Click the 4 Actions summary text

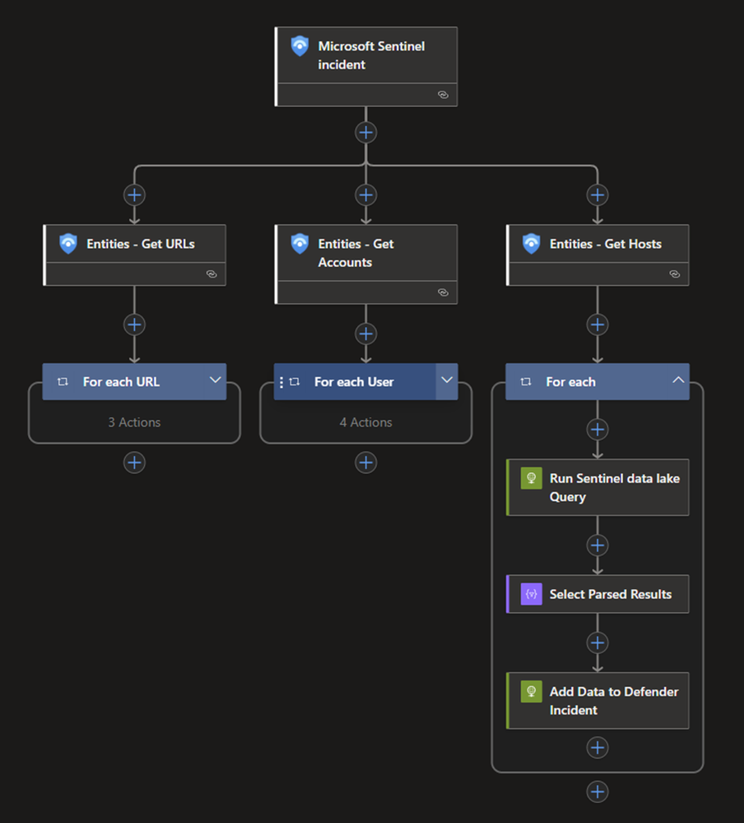(x=366, y=422)
